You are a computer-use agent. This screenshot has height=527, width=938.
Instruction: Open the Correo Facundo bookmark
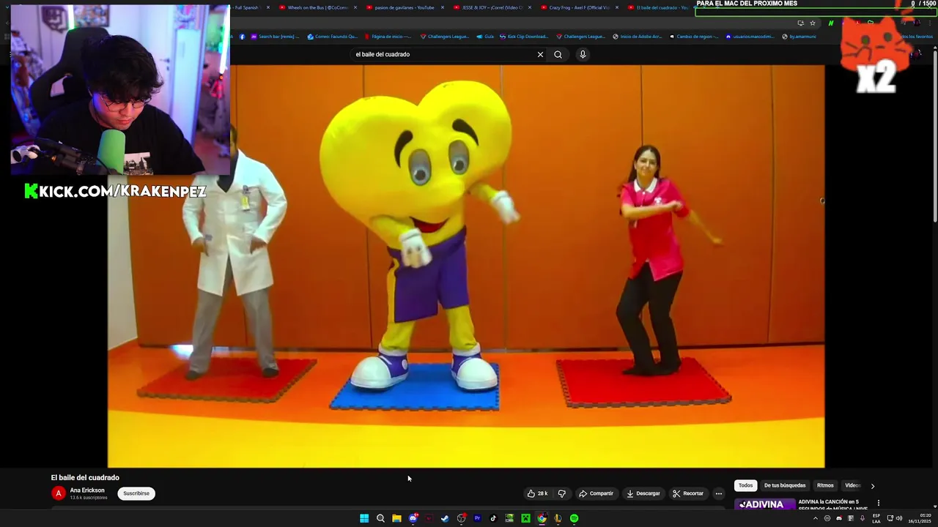(333, 37)
